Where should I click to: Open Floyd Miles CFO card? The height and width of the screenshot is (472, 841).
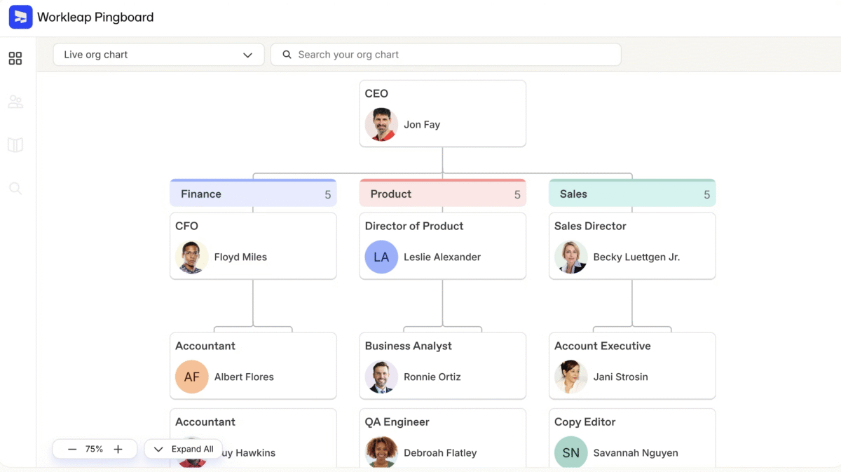253,246
